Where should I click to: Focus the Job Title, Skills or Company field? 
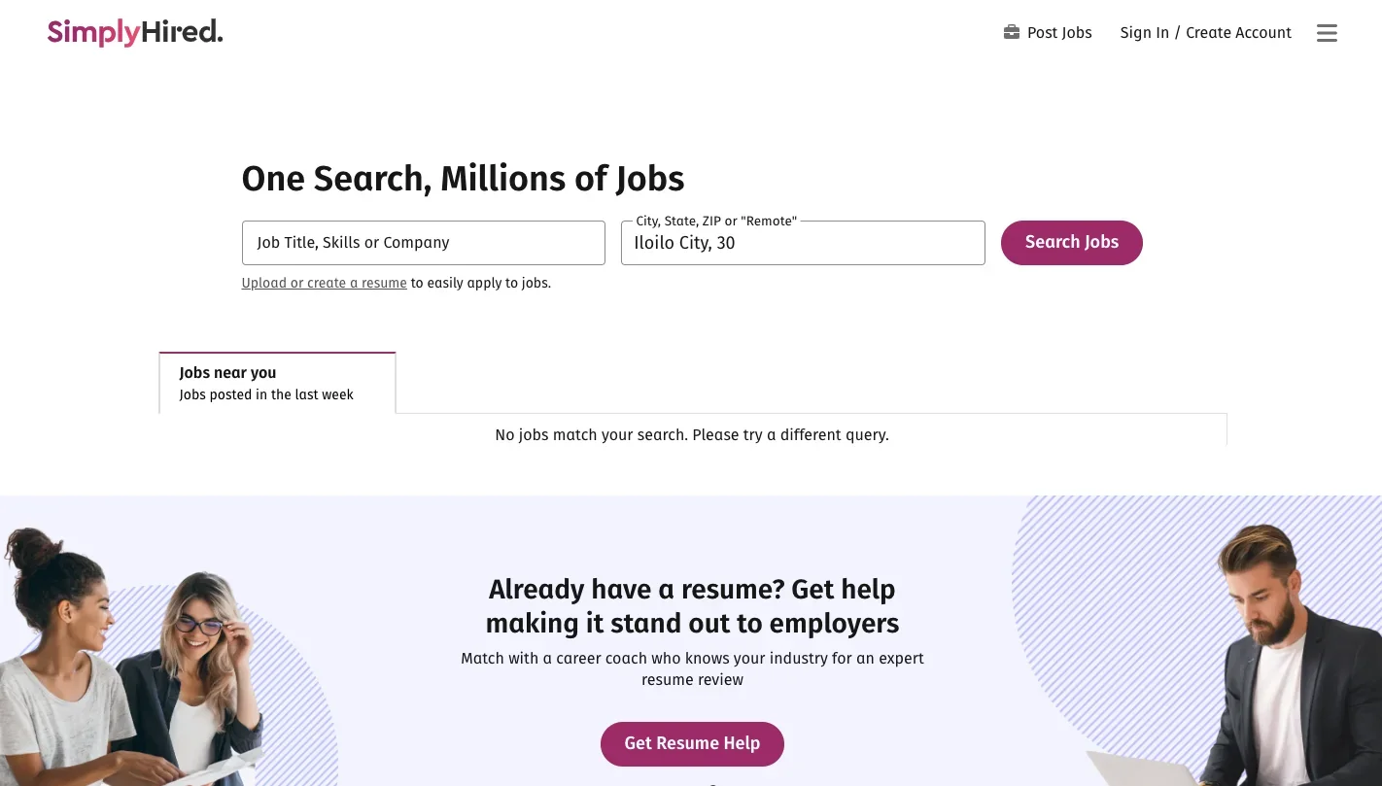click(423, 243)
